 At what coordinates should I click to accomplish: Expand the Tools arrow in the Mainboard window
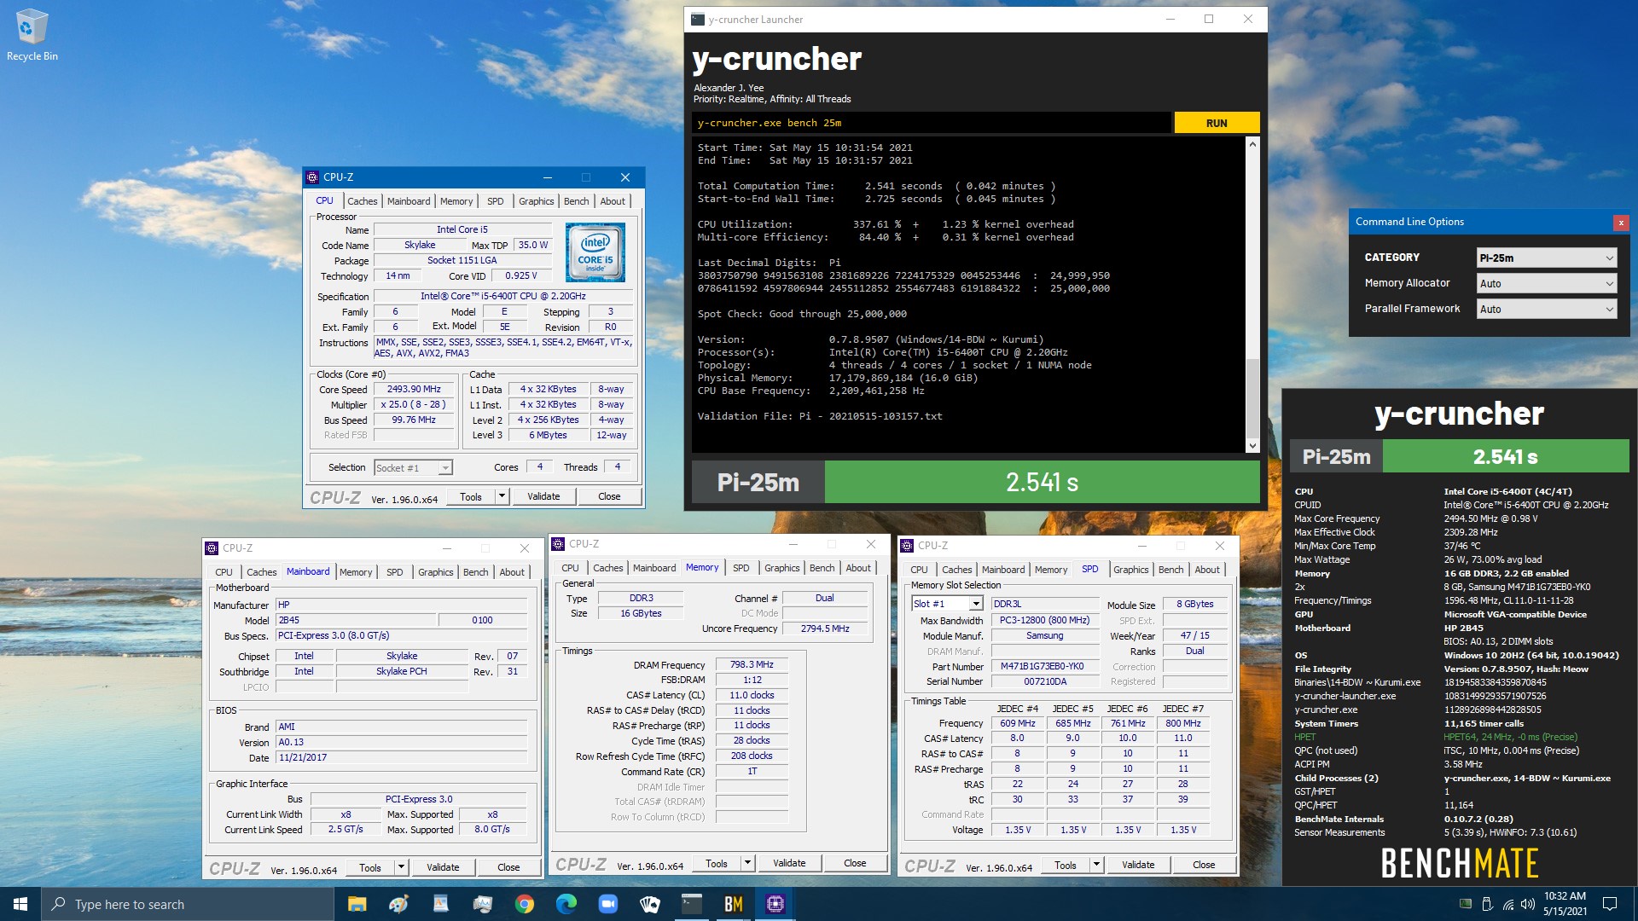coord(401,867)
